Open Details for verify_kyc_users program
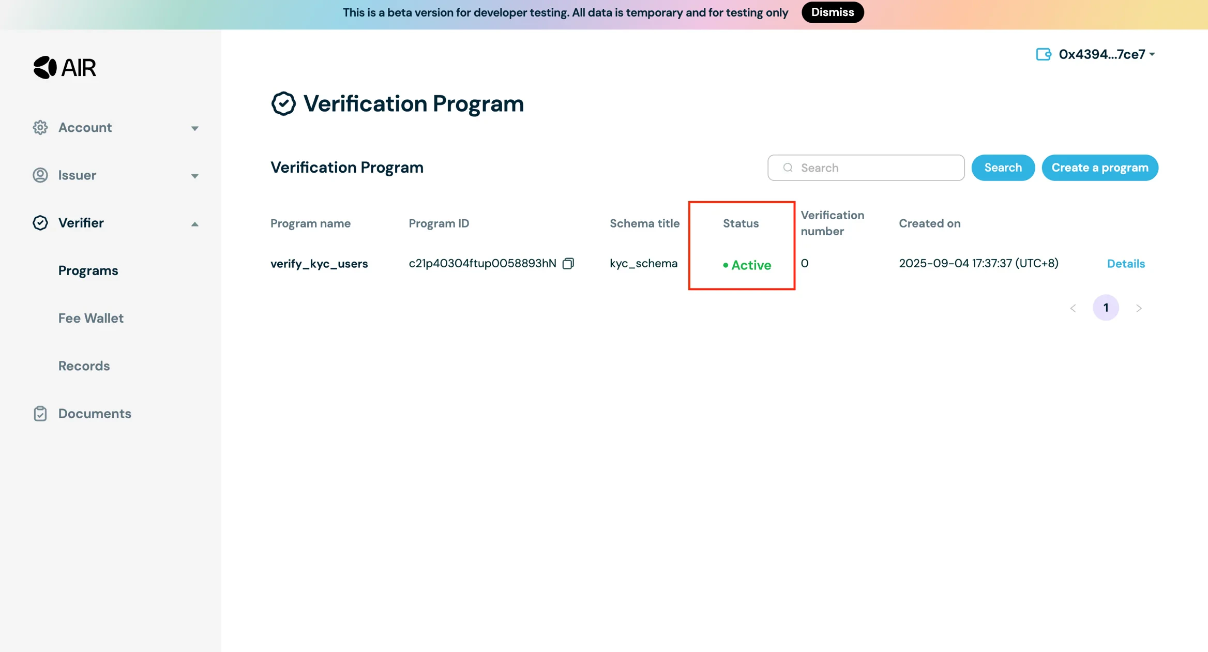This screenshot has height=652, width=1208. [x=1126, y=263]
